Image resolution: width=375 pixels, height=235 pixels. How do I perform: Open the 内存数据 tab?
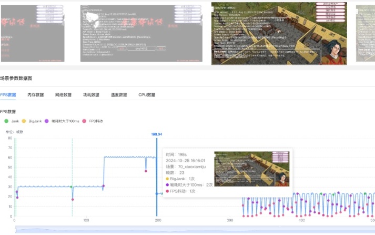point(36,95)
